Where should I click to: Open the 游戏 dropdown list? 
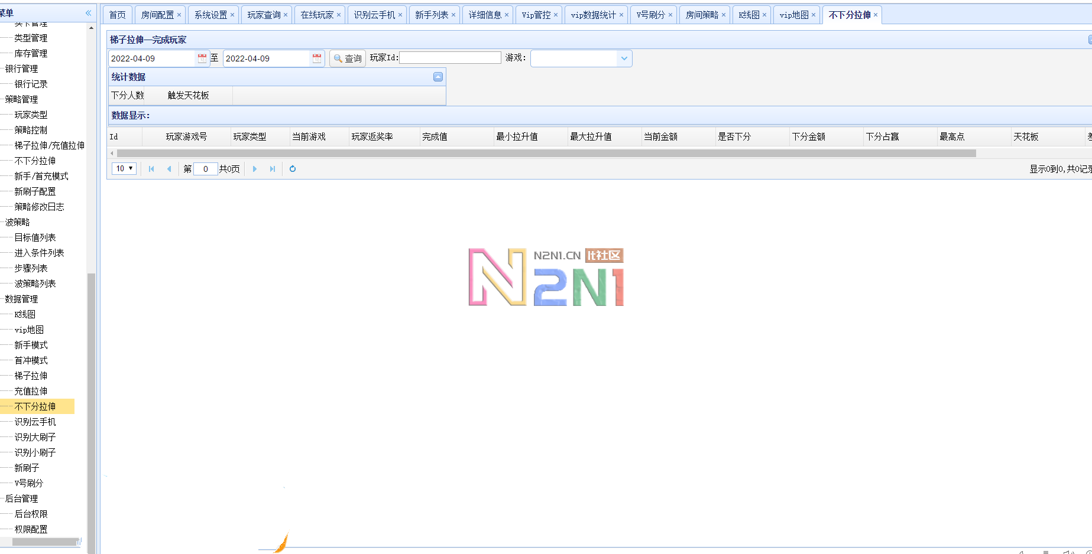pyautogui.click(x=624, y=58)
